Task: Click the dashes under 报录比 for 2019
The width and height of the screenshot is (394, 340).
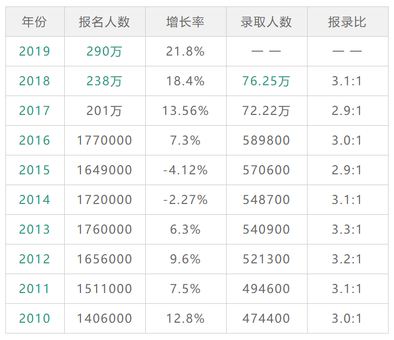Action: click(347, 51)
